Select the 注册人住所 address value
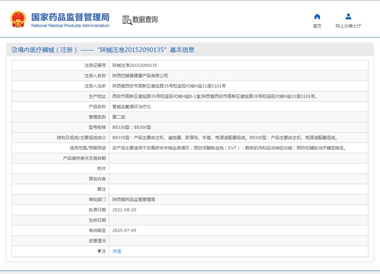This screenshot has width=380, height=274. point(169,86)
